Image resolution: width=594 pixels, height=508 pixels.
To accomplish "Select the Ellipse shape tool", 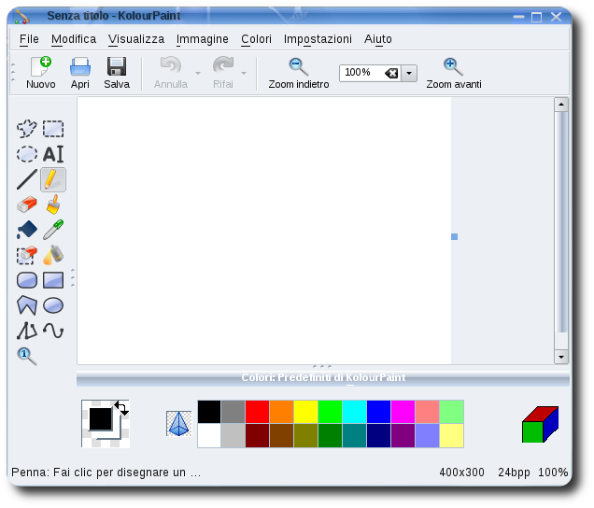I will pos(53,305).
